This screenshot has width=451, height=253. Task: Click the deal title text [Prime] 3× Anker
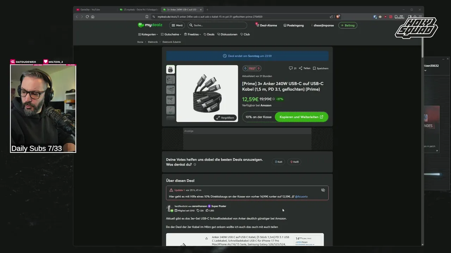tap(283, 86)
